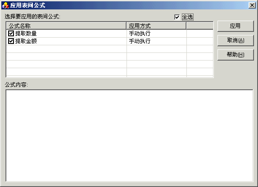
Task: Toggle the 全选 select-all checkbox
Action: [x=177, y=17]
